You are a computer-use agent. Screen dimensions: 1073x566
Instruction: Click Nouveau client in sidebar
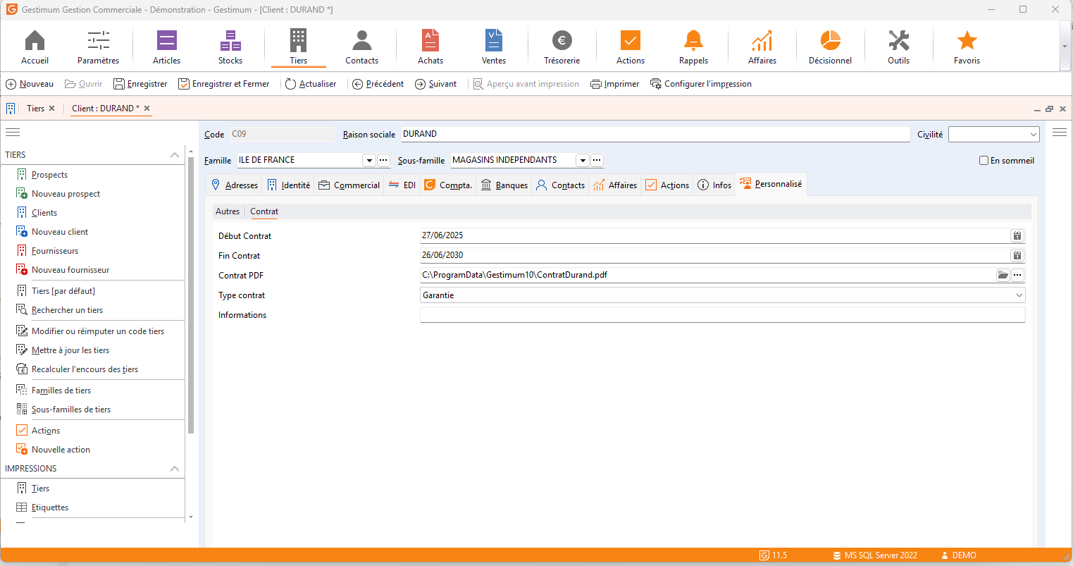(60, 232)
